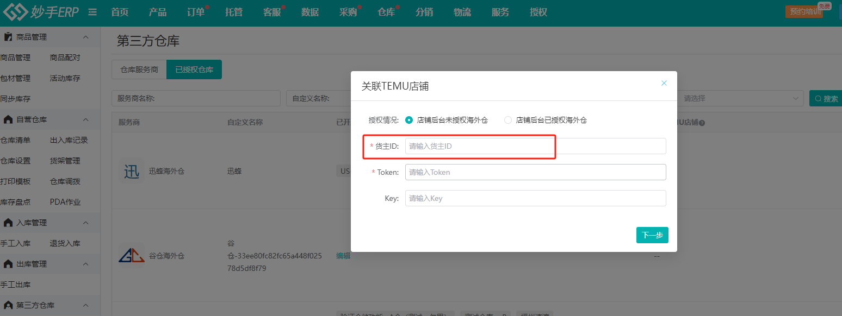Open 首页 in the top navigation
Viewport: 842px width, 316px height.
click(120, 12)
